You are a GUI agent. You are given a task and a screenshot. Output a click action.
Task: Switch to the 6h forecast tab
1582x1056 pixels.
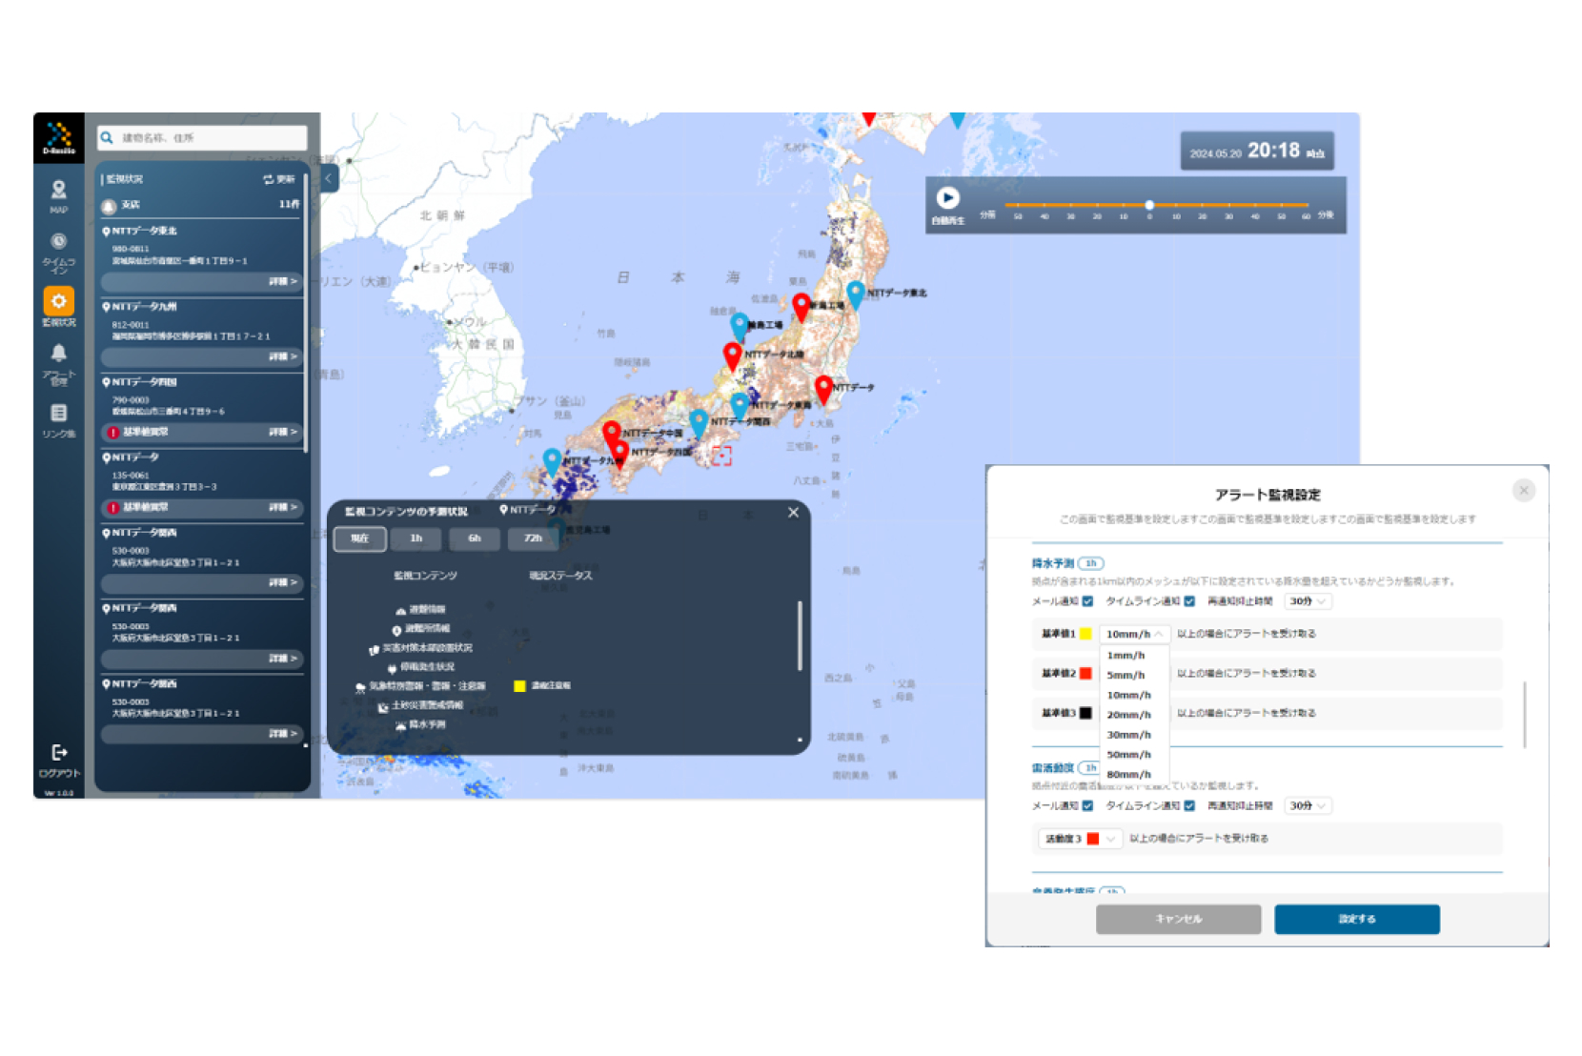coord(474,538)
